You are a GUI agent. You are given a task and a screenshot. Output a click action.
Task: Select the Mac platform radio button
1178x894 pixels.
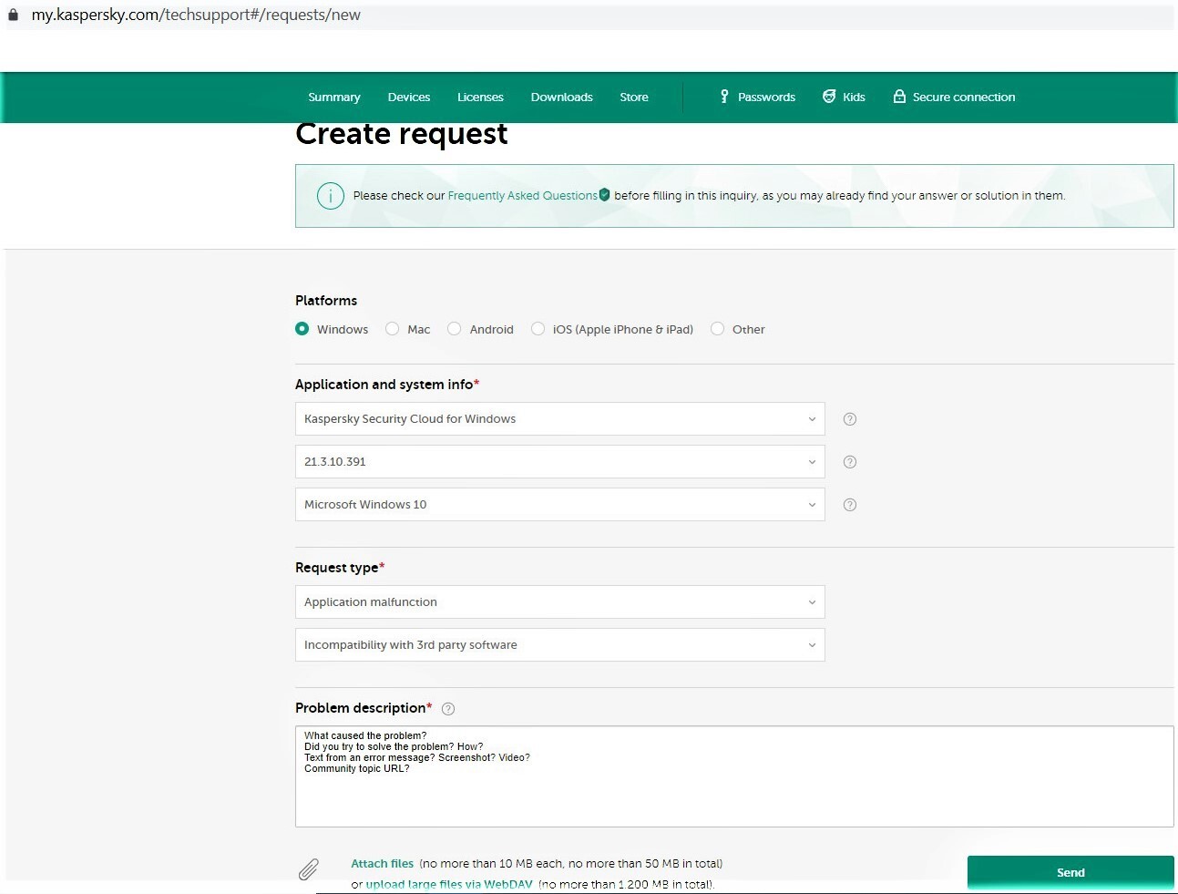point(392,329)
